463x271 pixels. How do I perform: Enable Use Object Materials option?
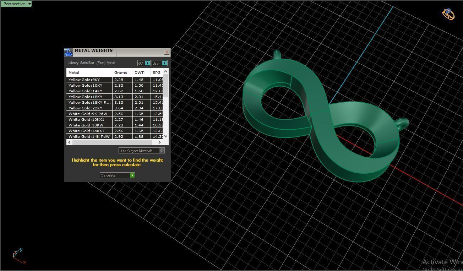(142, 151)
